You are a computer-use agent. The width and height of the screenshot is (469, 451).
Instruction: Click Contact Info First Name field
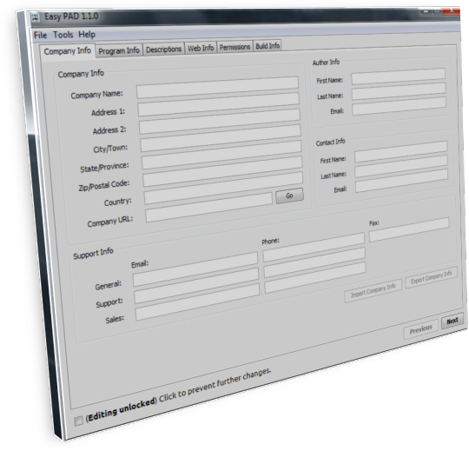pyautogui.click(x=400, y=152)
